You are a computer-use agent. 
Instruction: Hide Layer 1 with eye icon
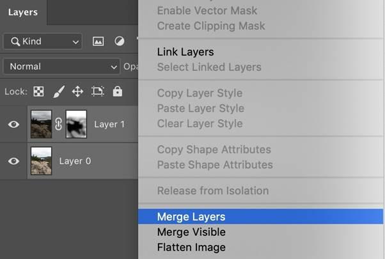tap(13, 125)
